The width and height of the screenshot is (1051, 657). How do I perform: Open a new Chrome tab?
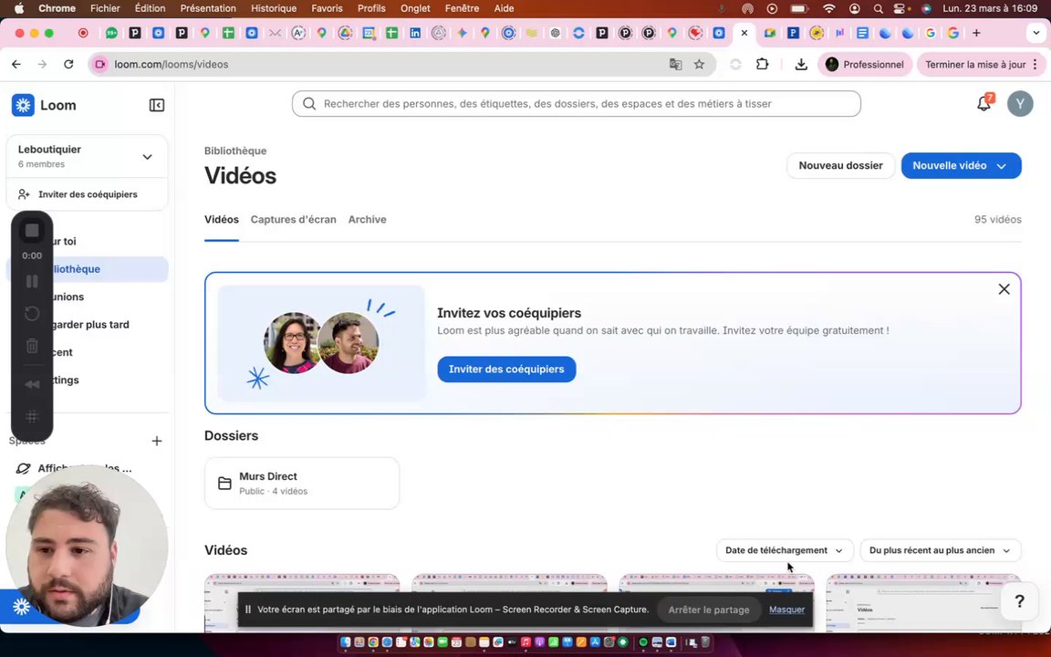click(x=976, y=33)
